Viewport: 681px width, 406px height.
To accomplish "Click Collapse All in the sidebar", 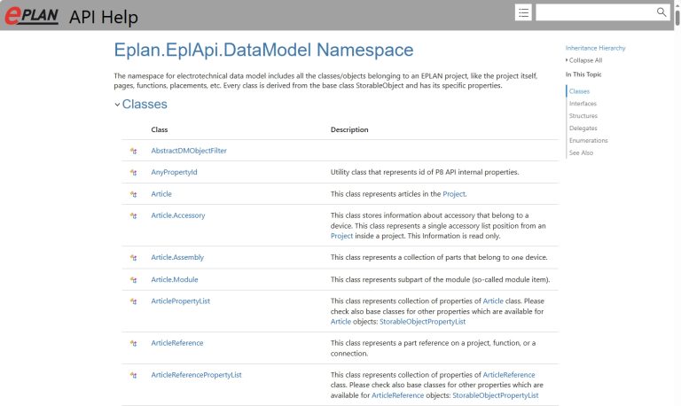I will (586, 60).
